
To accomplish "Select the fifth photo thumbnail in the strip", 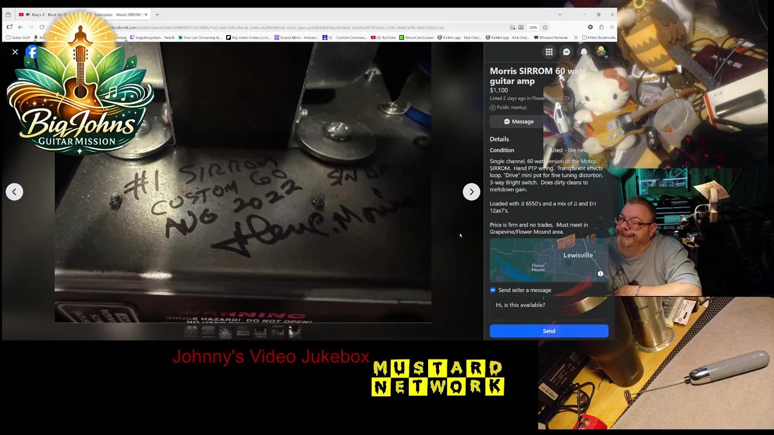I will [x=260, y=331].
